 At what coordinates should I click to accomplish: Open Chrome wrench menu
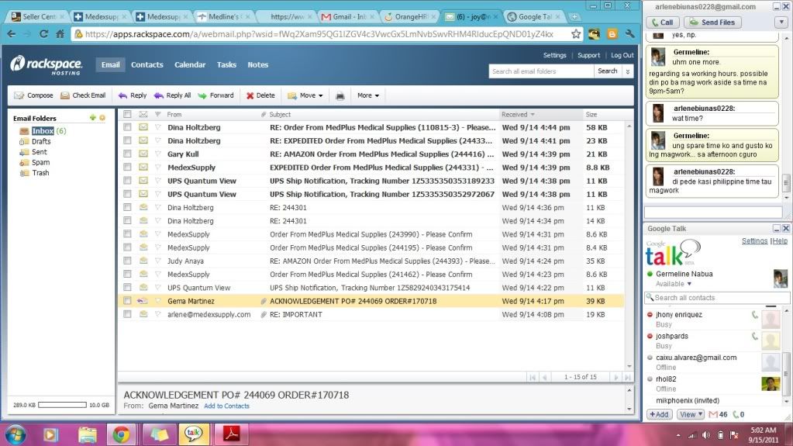[629, 34]
